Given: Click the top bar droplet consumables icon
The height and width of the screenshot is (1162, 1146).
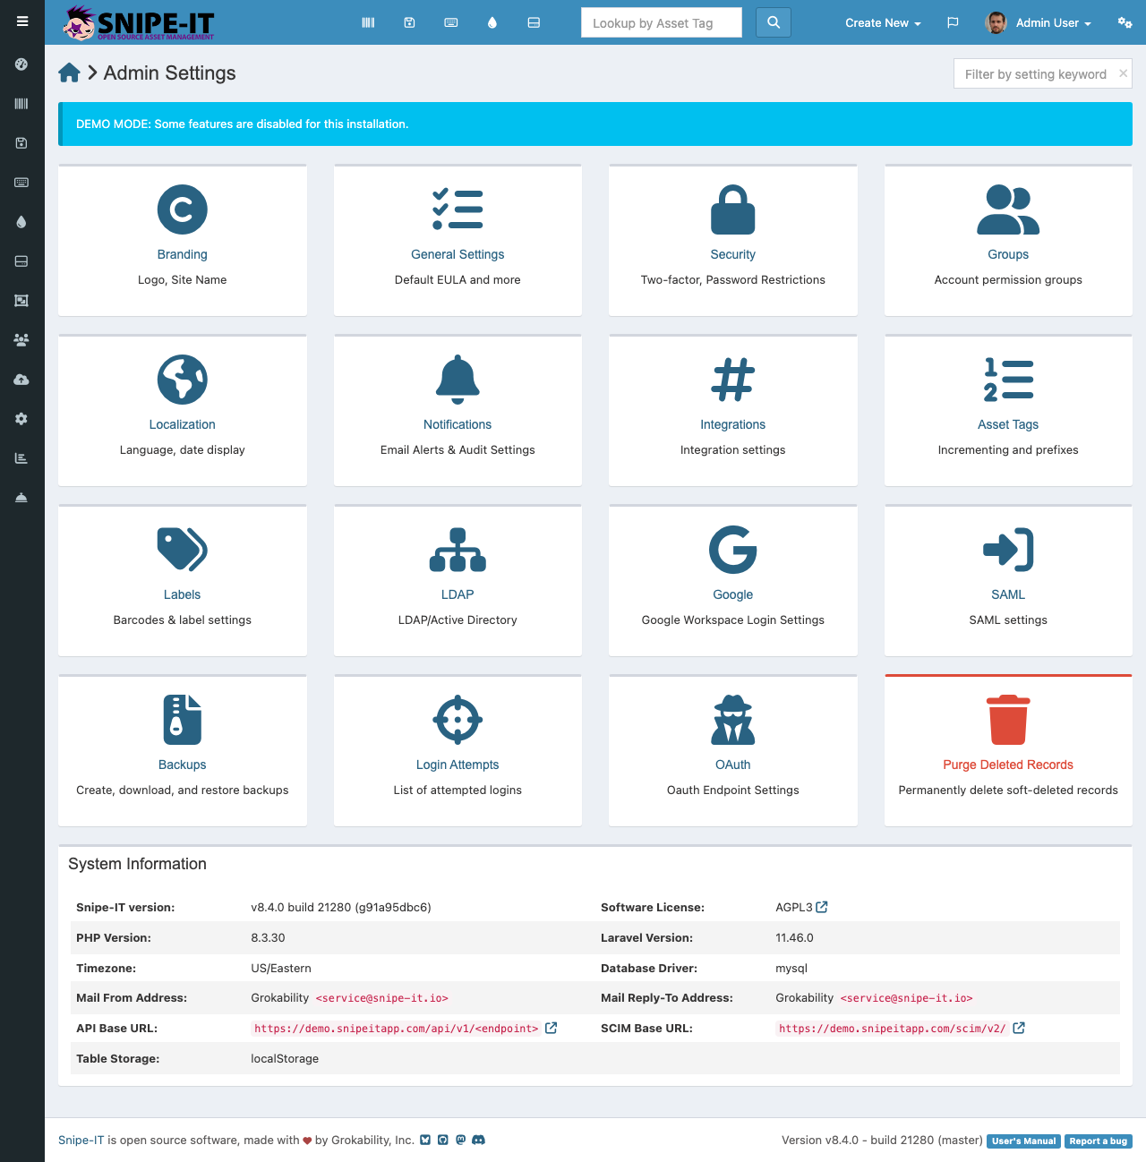Looking at the screenshot, I should point(492,22).
